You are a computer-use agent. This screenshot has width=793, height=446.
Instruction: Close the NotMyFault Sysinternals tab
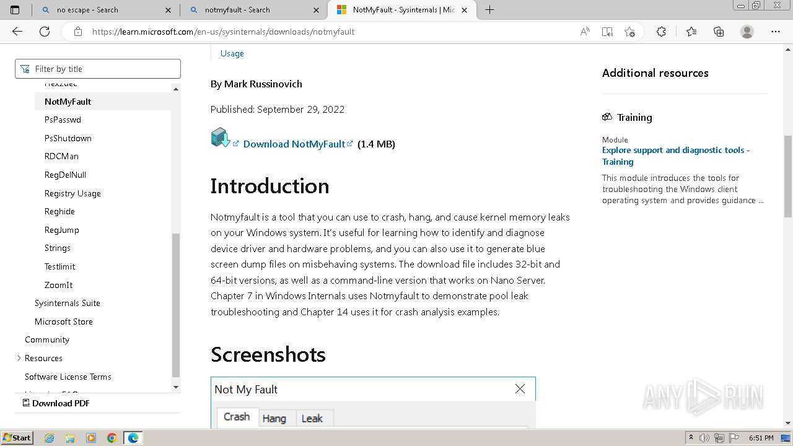pos(465,10)
